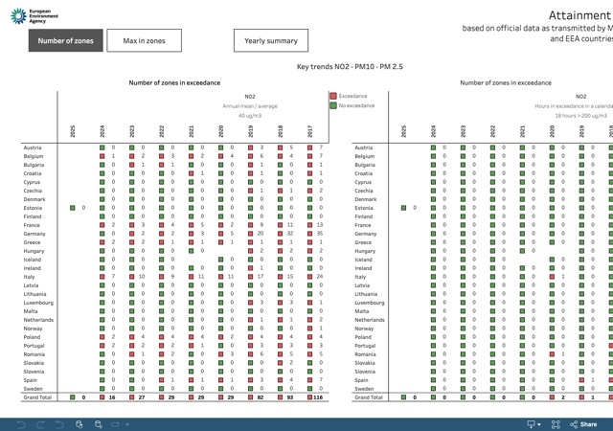Click the European Environment Agency logo
613x431 pixels.
pyautogui.click(x=34, y=16)
